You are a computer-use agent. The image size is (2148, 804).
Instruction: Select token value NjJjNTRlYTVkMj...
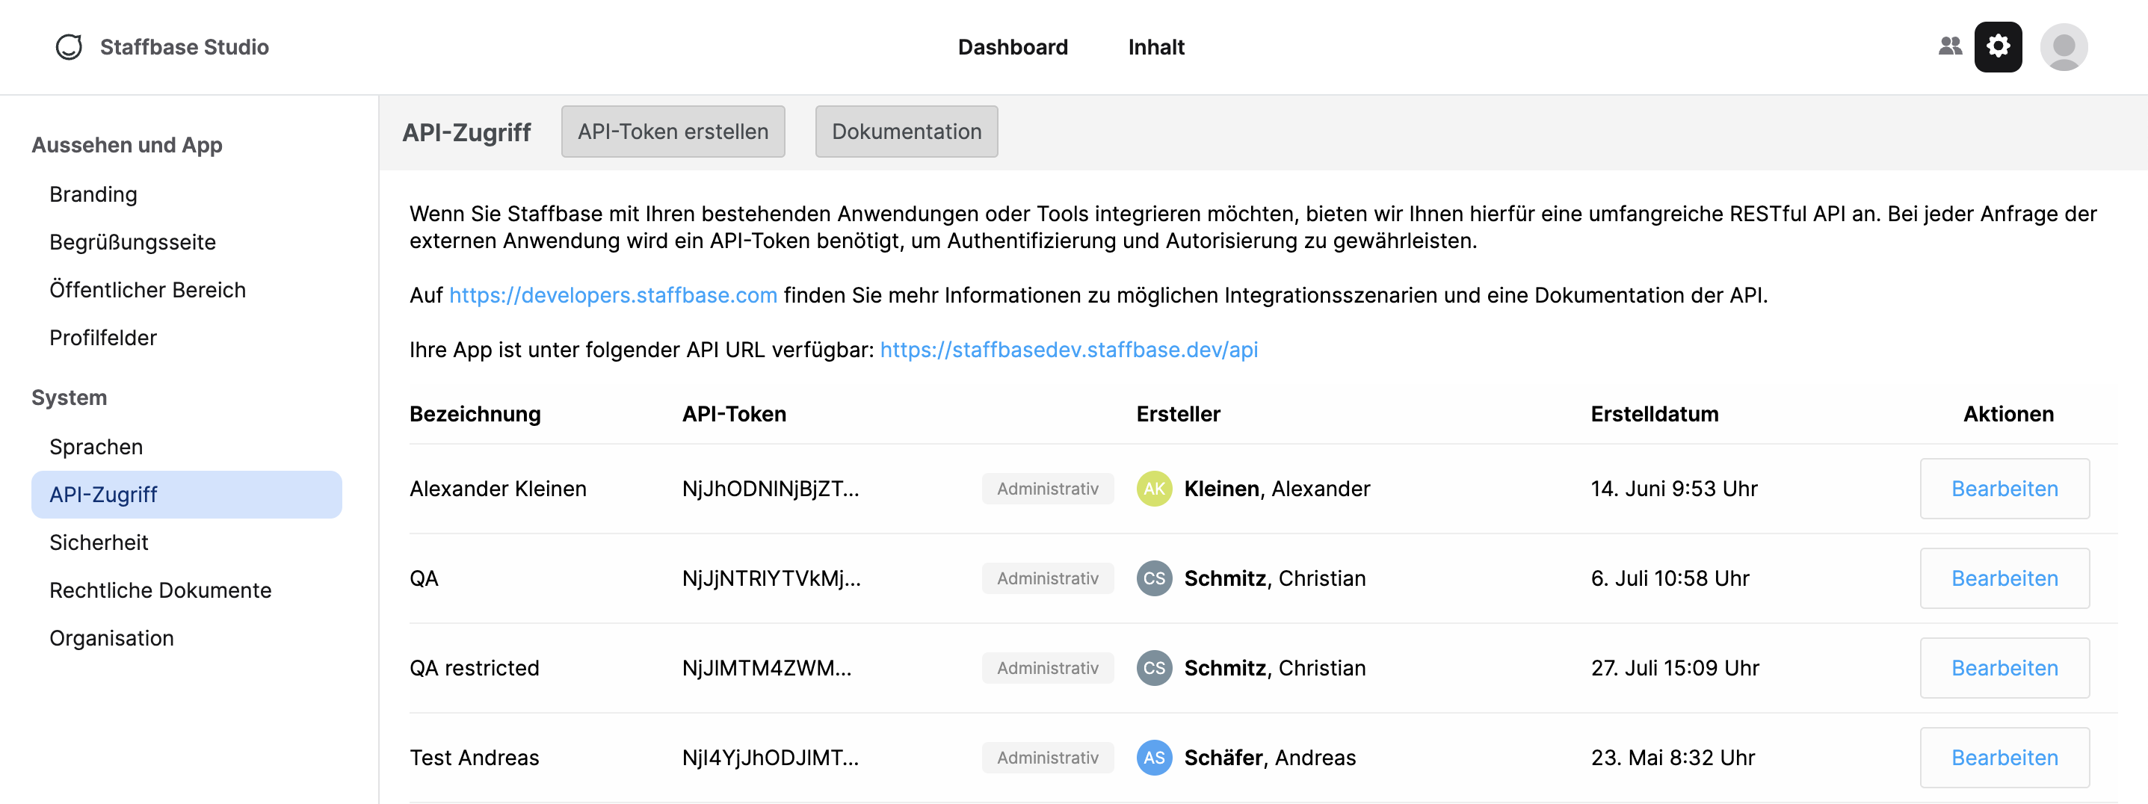click(771, 579)
